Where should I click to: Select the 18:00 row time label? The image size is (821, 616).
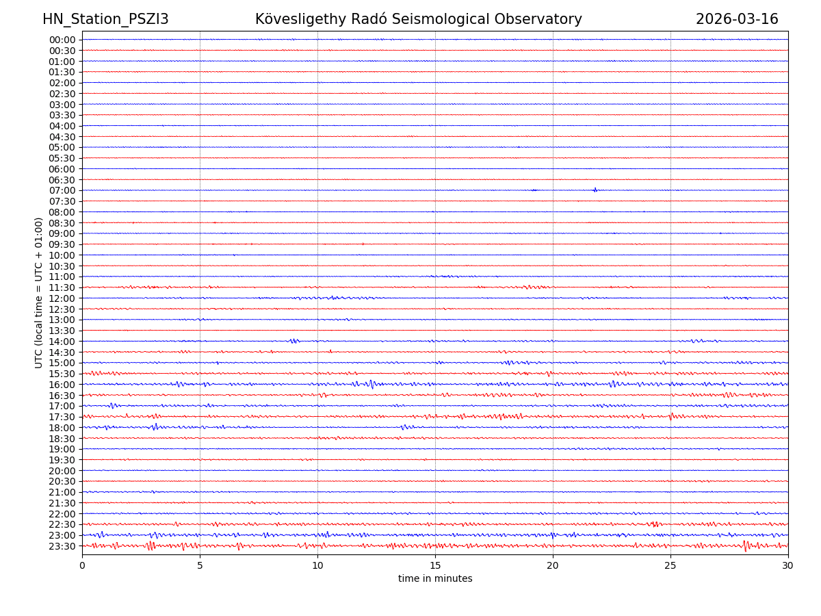click(x=62, y=428)
